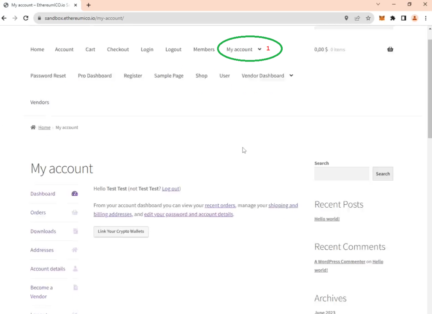Reload the page using refresh icon
This screenshot has height=314, width=432.
coord(26,18)
